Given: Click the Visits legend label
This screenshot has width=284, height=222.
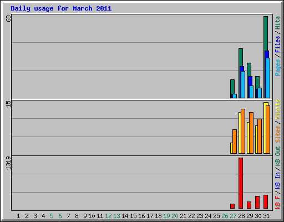Looking at the screenshot, I should point(277,109).
